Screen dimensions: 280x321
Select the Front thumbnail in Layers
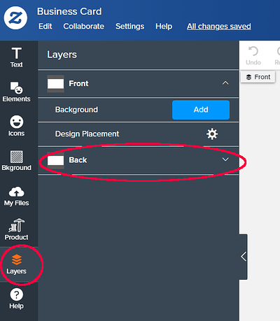[55, 83]
